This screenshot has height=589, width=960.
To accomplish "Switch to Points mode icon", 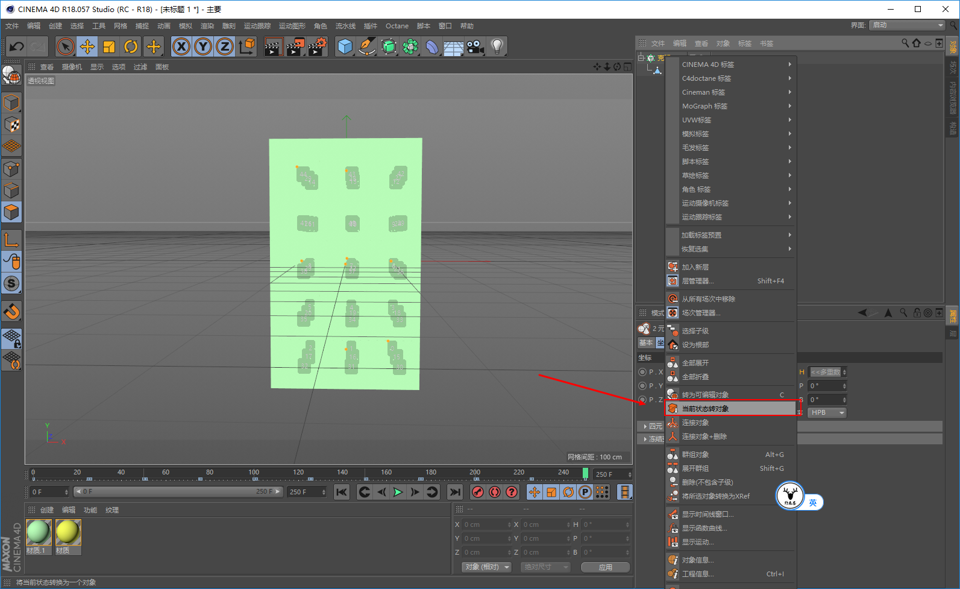I will coord(11,169).
